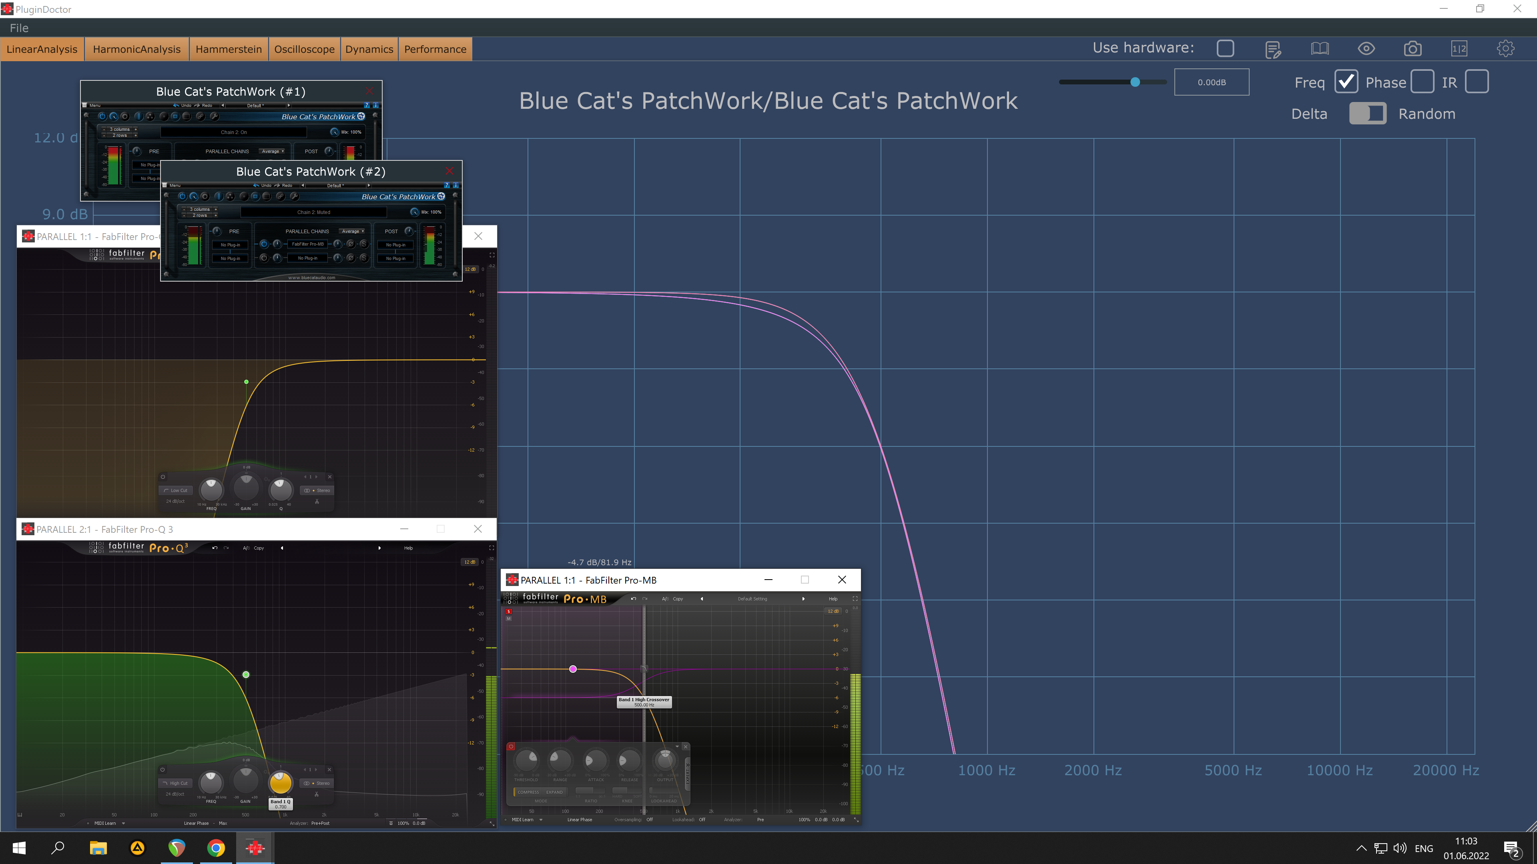
Task: Open Pro-MB MIDI Learn dropdown arrow
Action: (541, 819)
